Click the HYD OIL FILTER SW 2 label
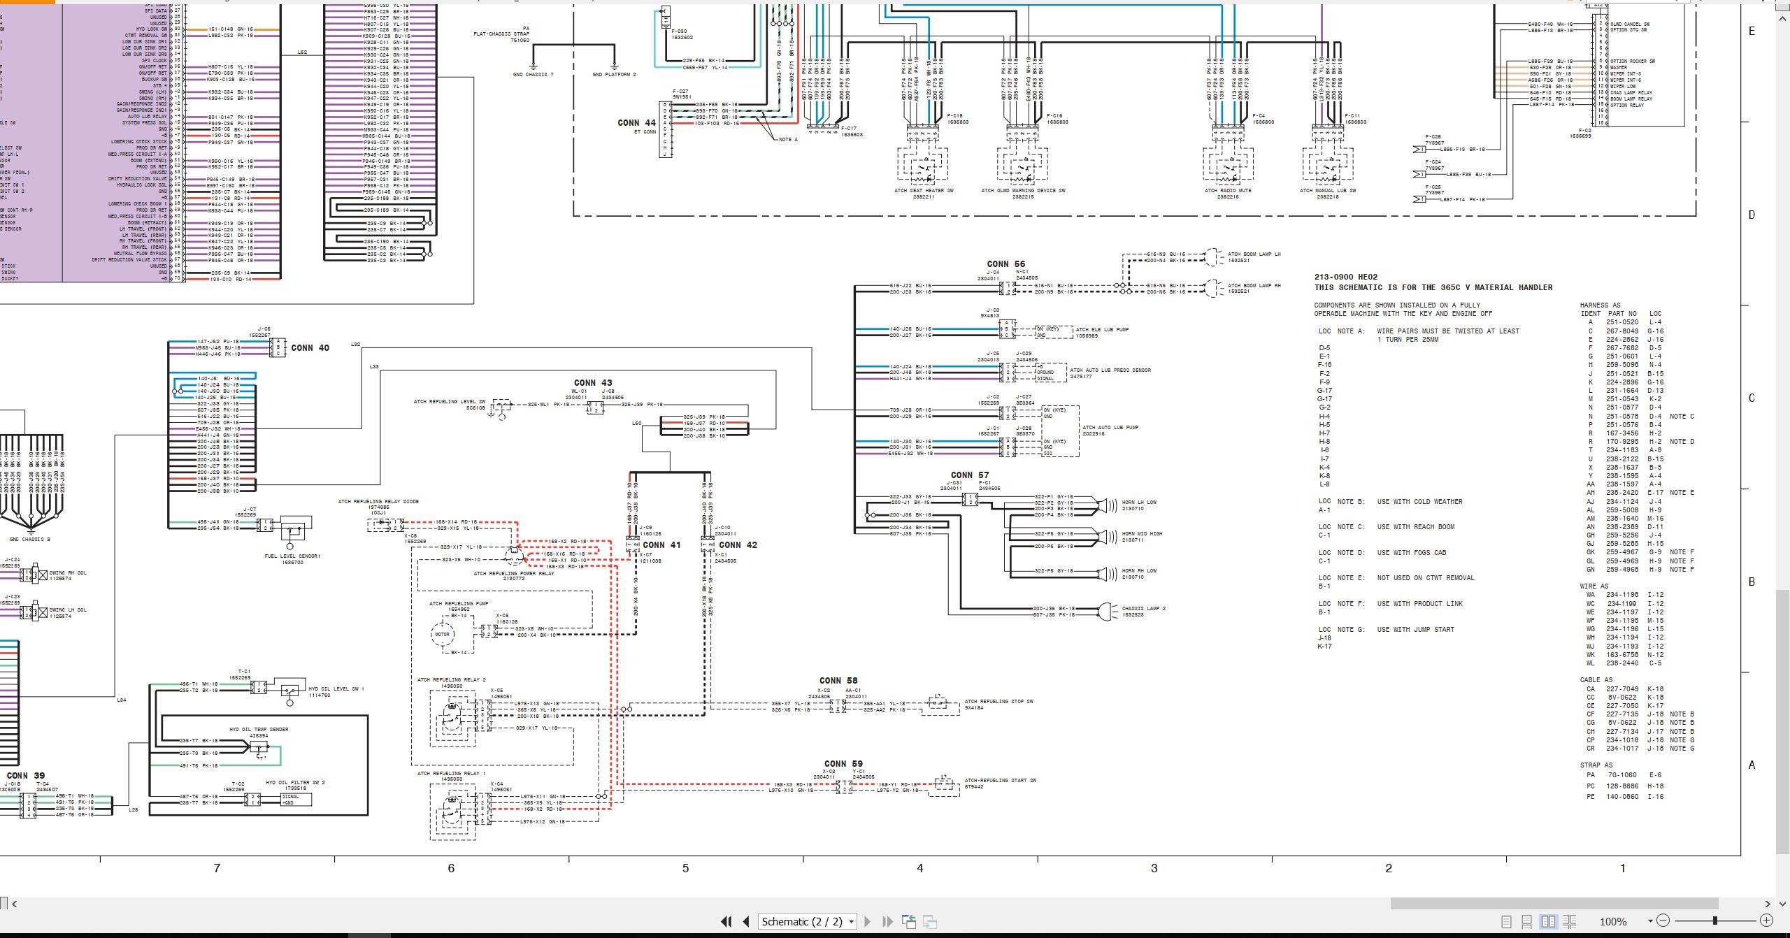 295,782
